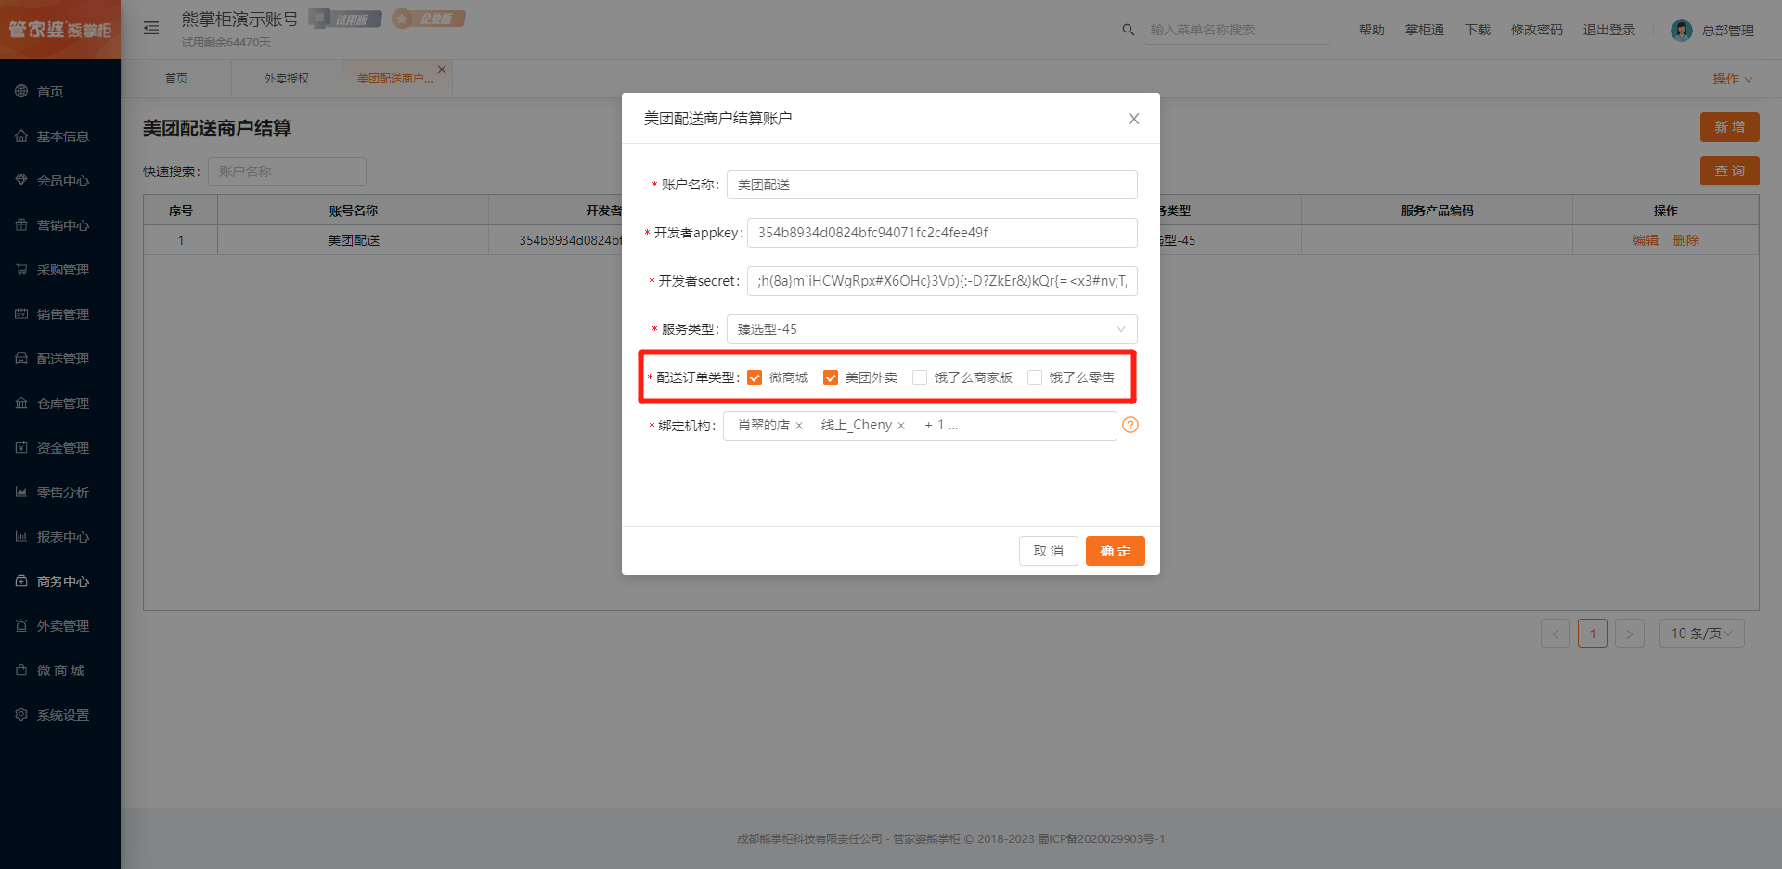Click the 仓库管理 warehouse icon in sidebar
This screenshot has width=1782, height=869.
(x=21, y=403)
